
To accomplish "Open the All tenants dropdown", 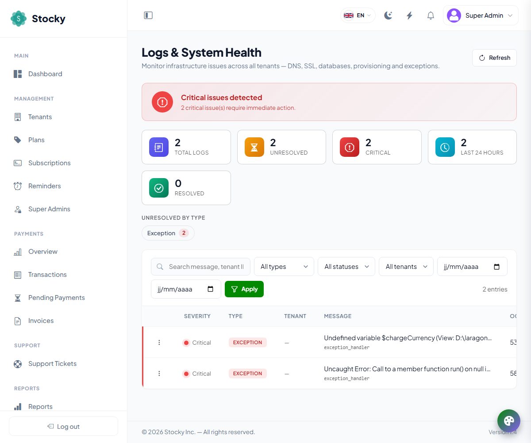I will [x=406, y=267].
